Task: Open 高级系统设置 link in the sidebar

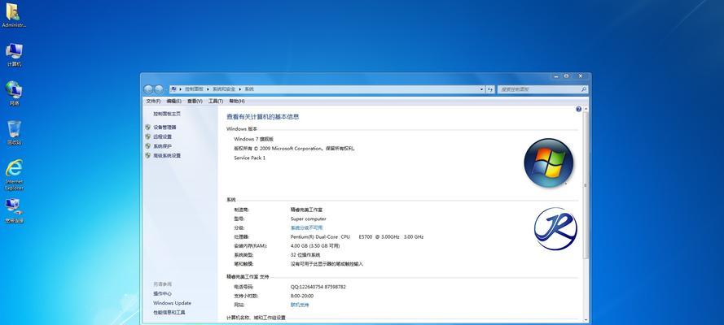Action: 167,156
